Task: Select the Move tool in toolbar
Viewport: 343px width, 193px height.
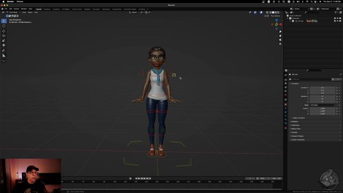Action: pyautogui.click(x=4, y=31)
